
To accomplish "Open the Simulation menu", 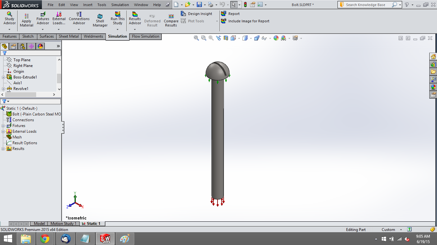I will pos(120,5).
